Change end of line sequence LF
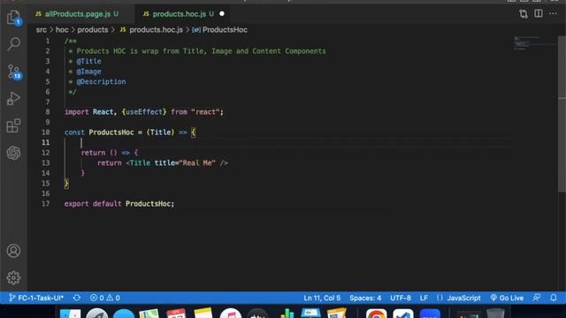 click(424, 298)
